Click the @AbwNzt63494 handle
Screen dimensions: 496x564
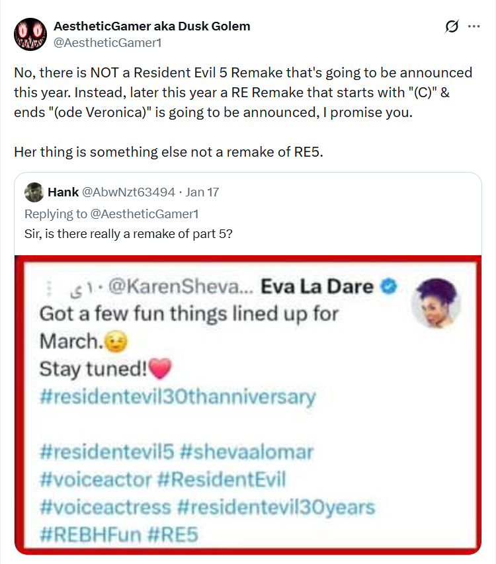129,192
